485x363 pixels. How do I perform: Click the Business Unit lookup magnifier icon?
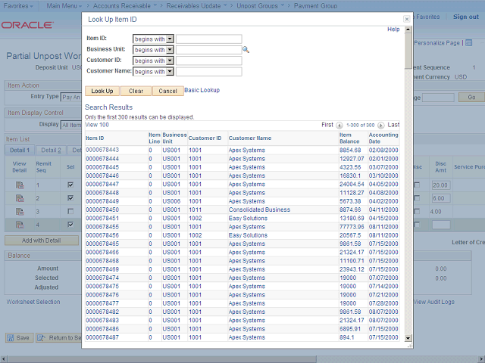(x=246, y=50)
